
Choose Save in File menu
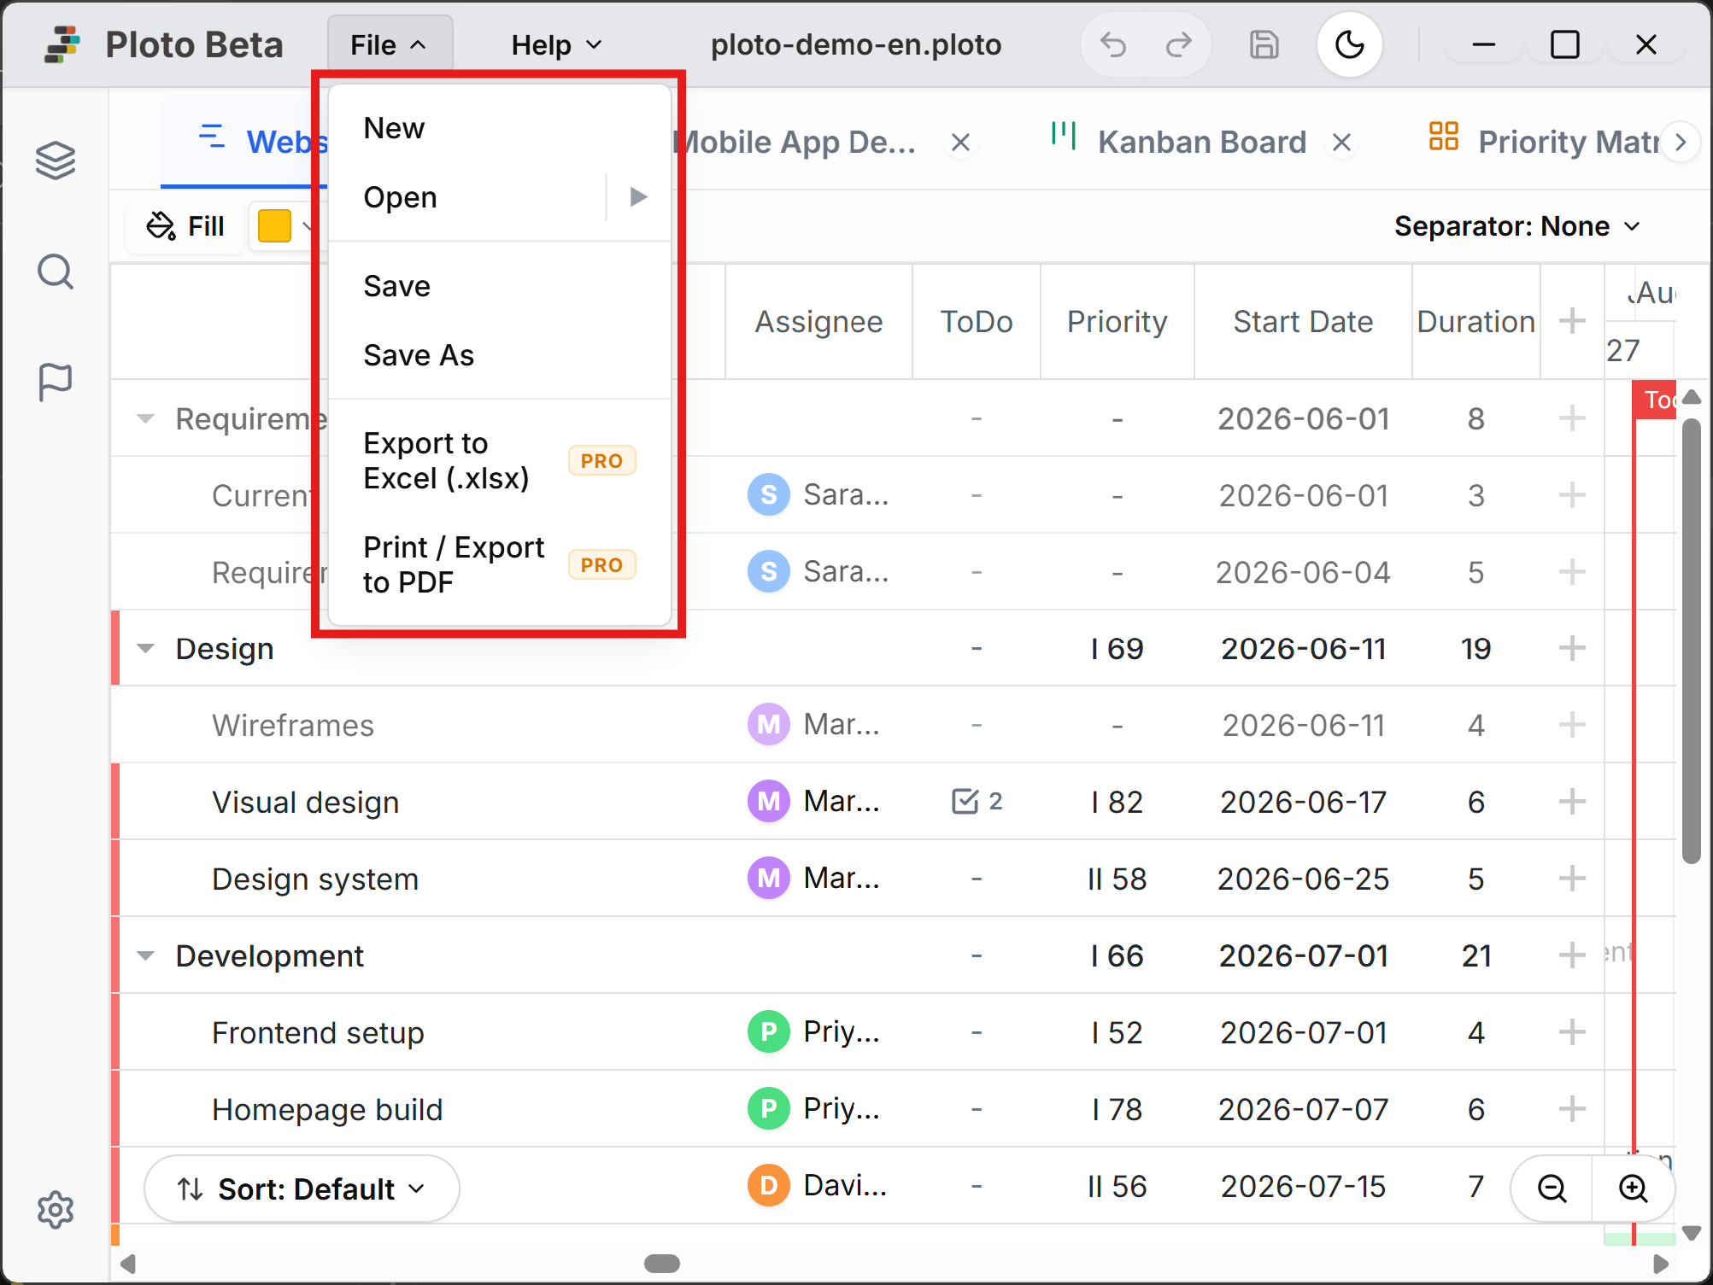pyautogui.click(x=500, y=286)
